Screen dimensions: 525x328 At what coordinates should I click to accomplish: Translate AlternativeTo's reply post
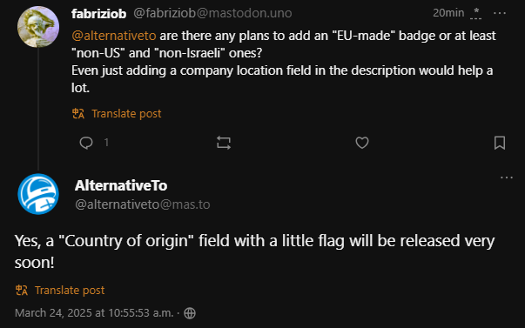[x=70, y=291]
